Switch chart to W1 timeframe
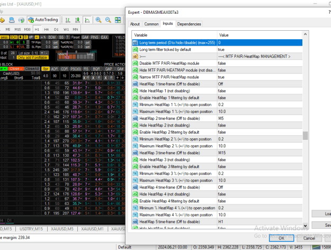Viewport: 331px width, 250px height. 66,29
